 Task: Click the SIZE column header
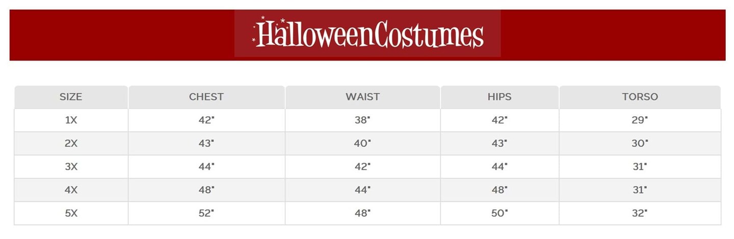71,97
